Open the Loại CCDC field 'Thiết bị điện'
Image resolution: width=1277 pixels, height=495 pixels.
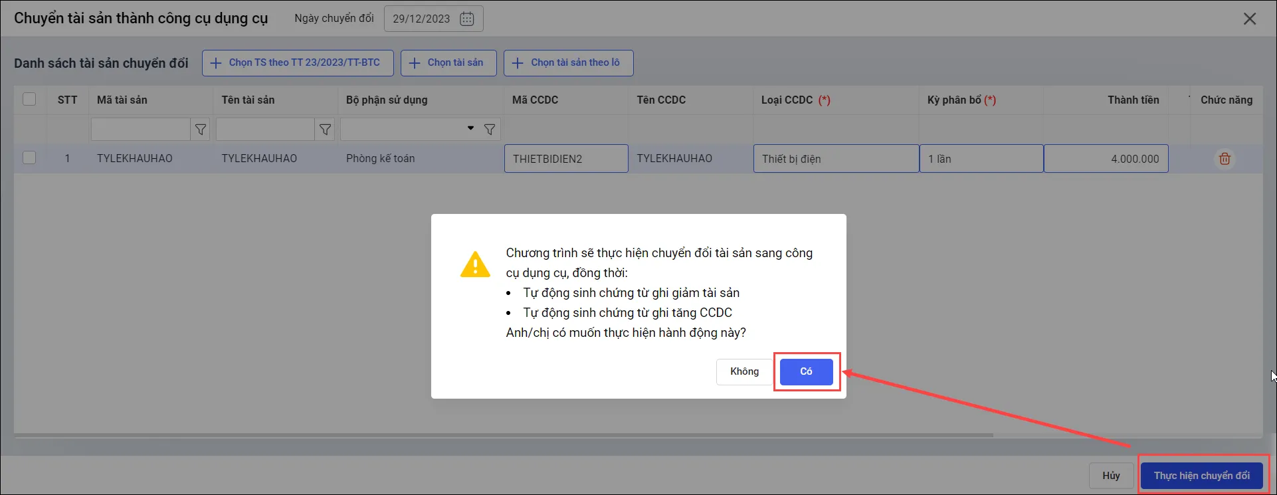[x=836, y=159]
